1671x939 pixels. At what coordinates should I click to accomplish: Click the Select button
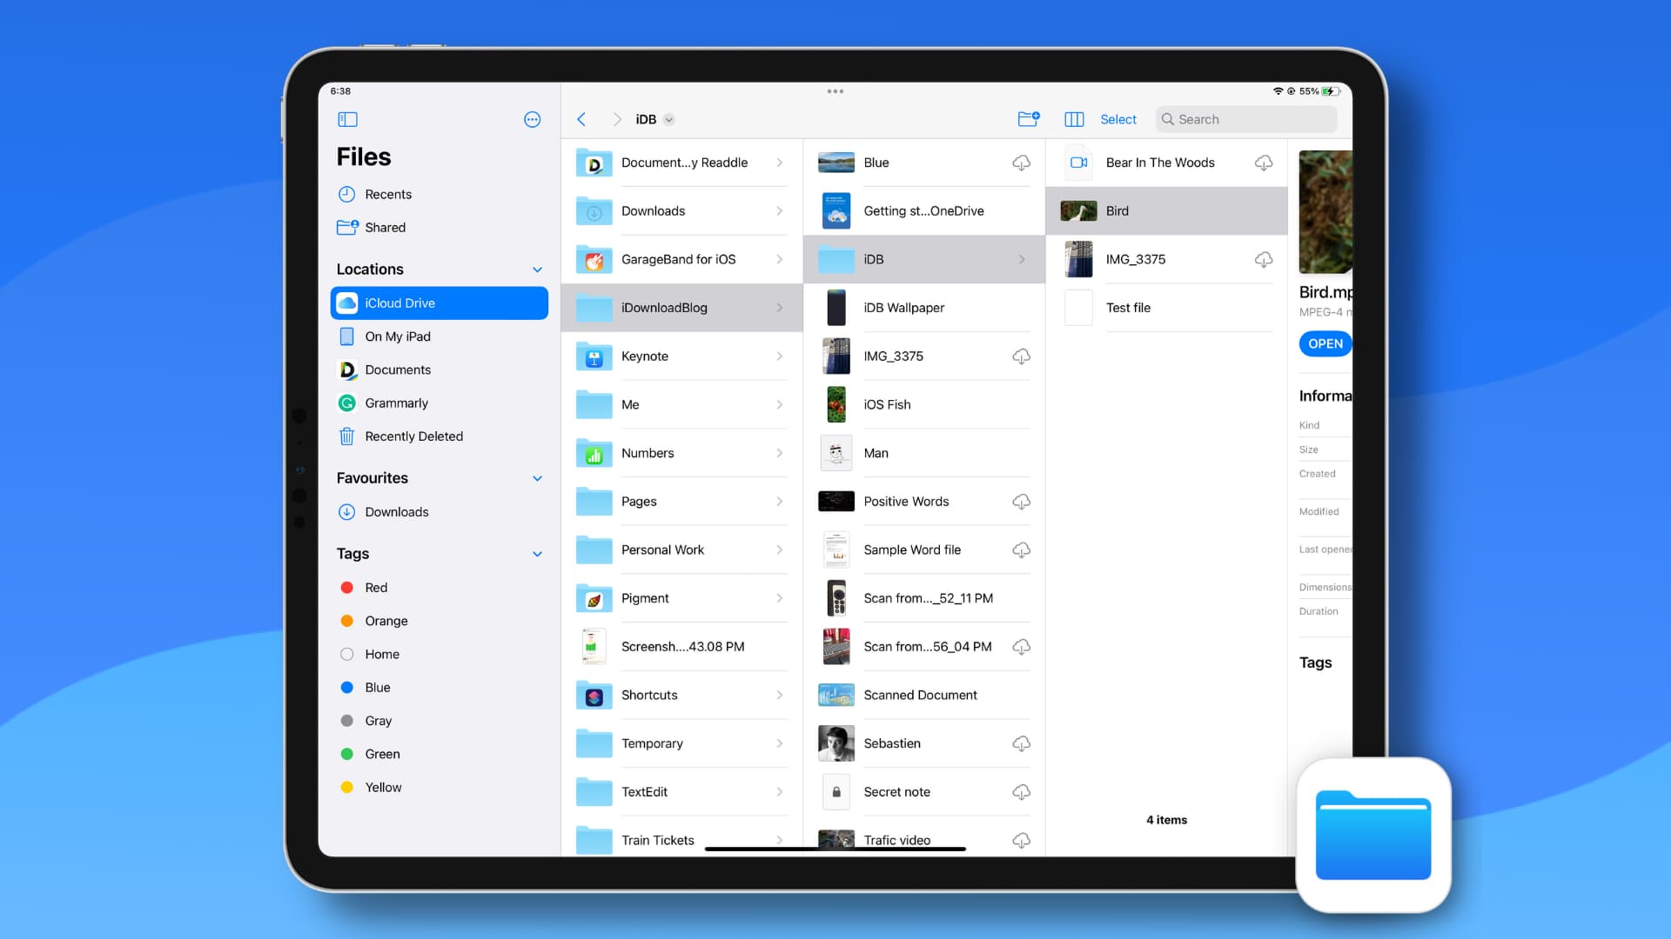click(1118, 119)
